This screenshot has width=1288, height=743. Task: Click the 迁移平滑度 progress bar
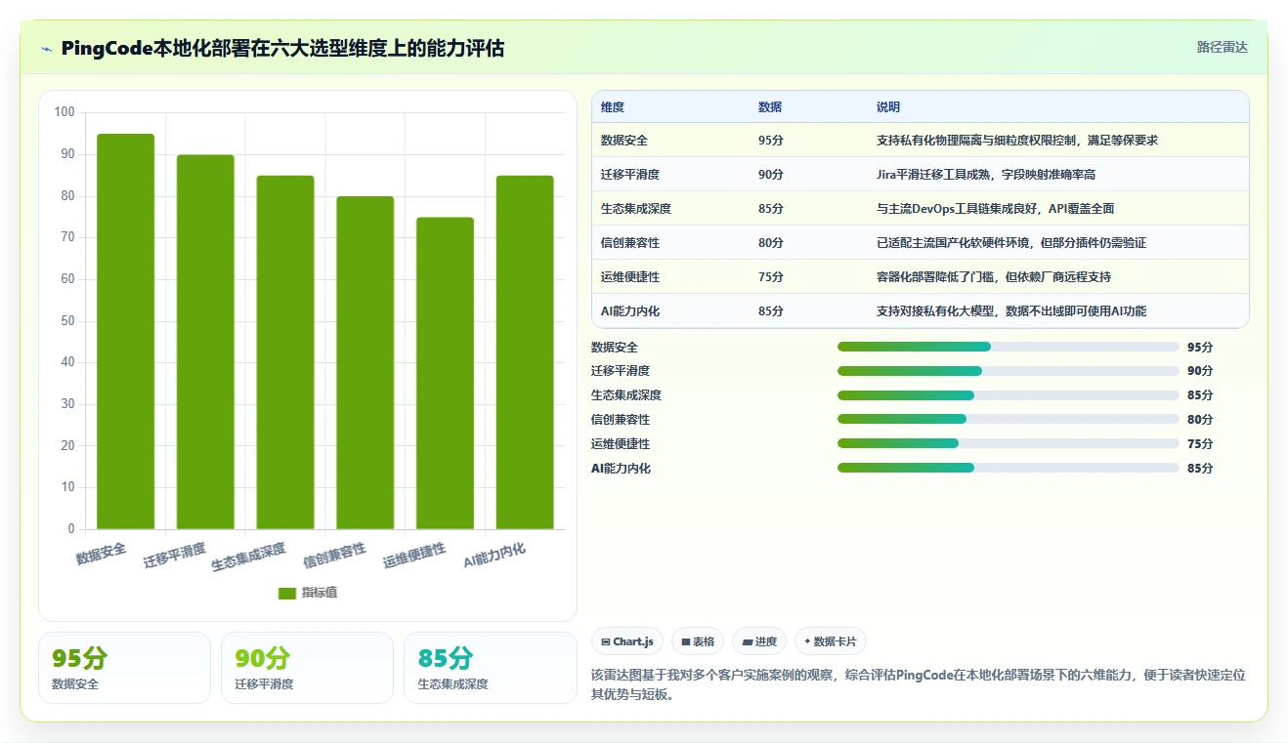[x=1009, y=371]
